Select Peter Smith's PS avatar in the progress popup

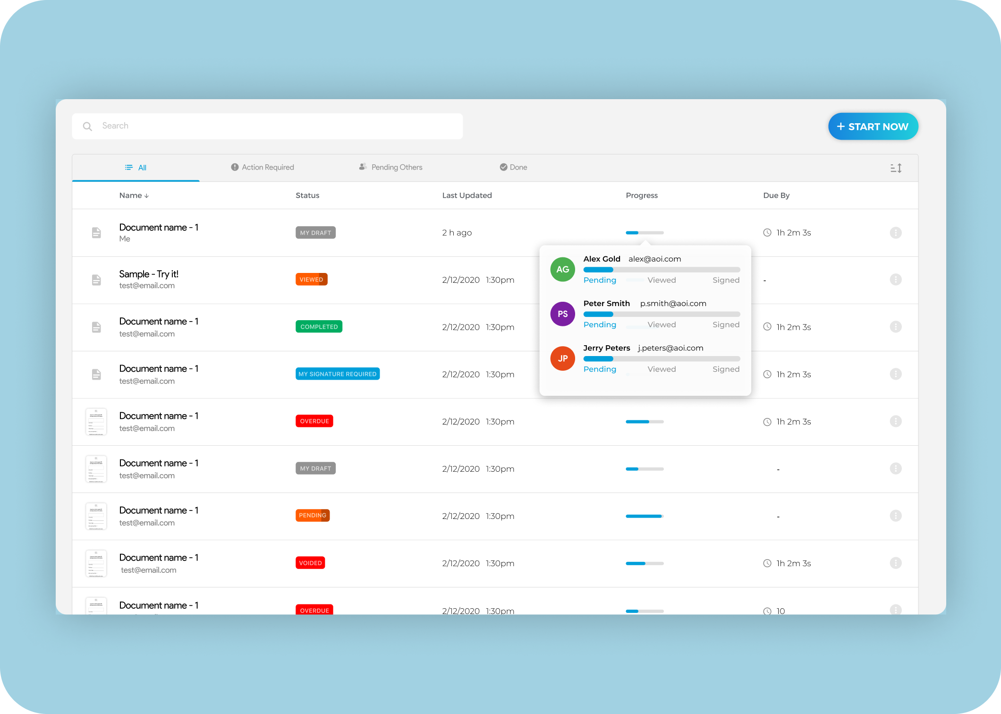pyautogui.click(x=562, y=314)
